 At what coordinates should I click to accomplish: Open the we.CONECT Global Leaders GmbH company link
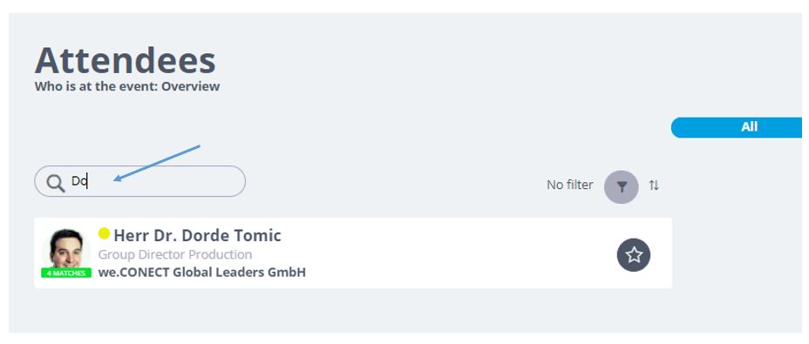coord(201,272)
